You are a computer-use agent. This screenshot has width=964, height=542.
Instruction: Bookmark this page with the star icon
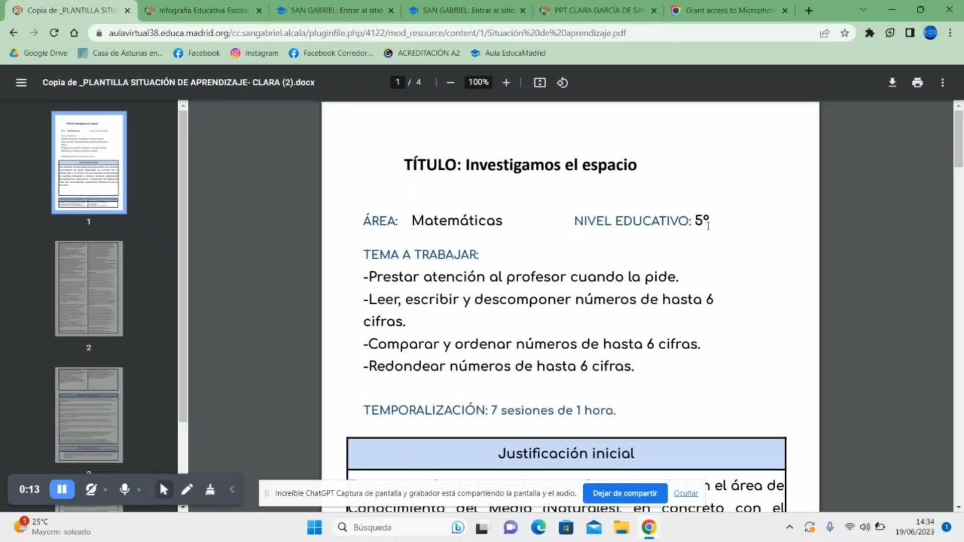pos(845,33)
